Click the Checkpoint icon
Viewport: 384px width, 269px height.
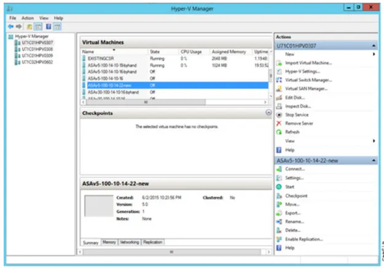279,196
